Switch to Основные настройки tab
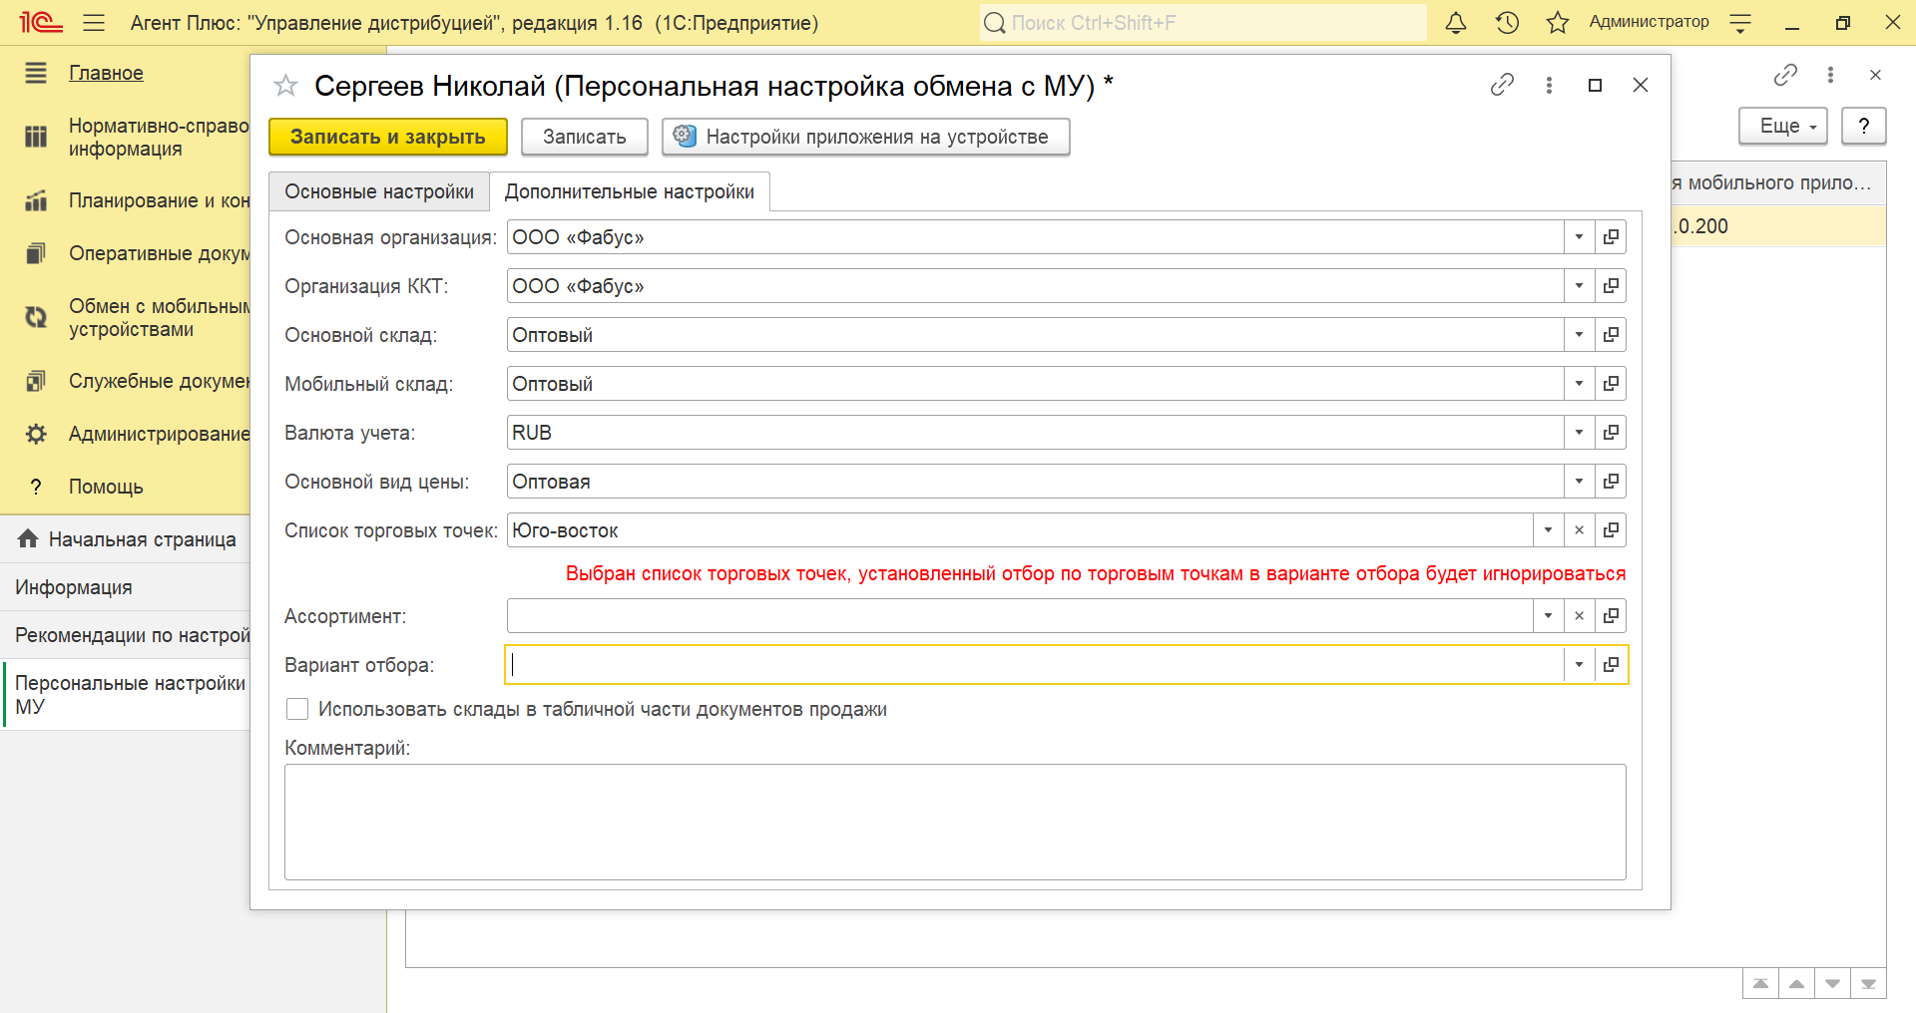The width and height of the screenshot is (1916, 1013). [x=379, y=191]
